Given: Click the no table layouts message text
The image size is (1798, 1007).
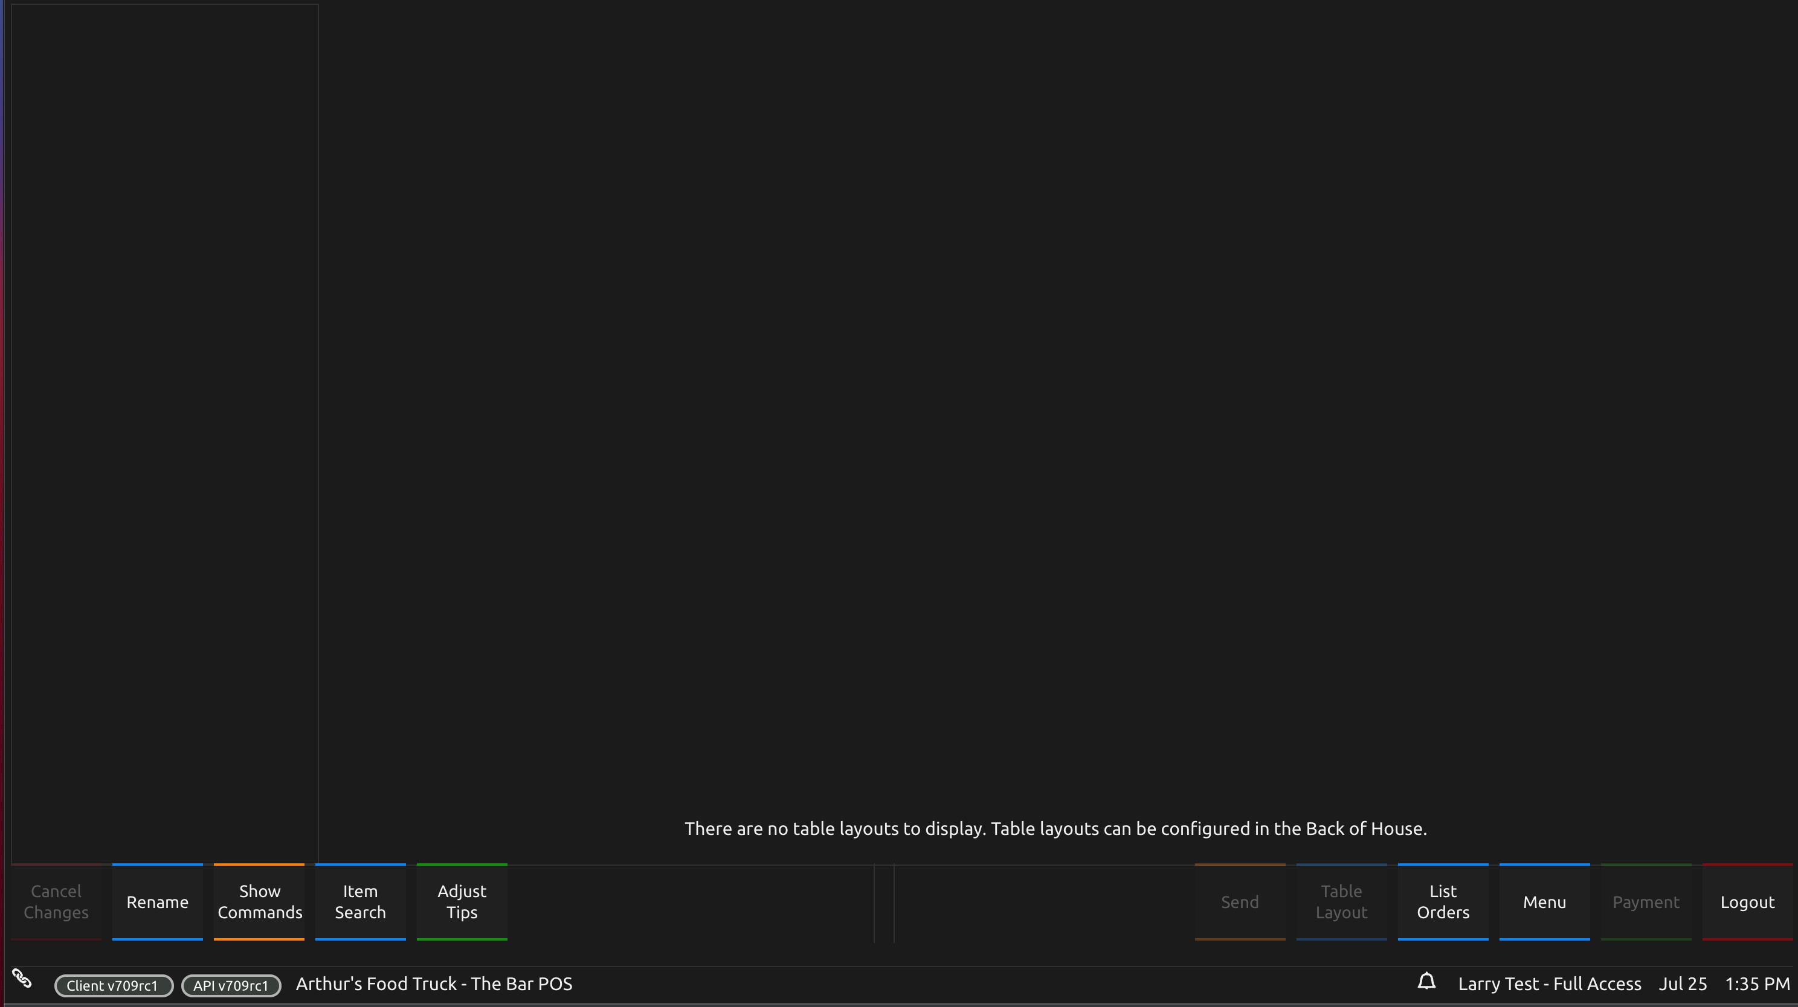Looking at the screenshot, I should pos(1055,828).
